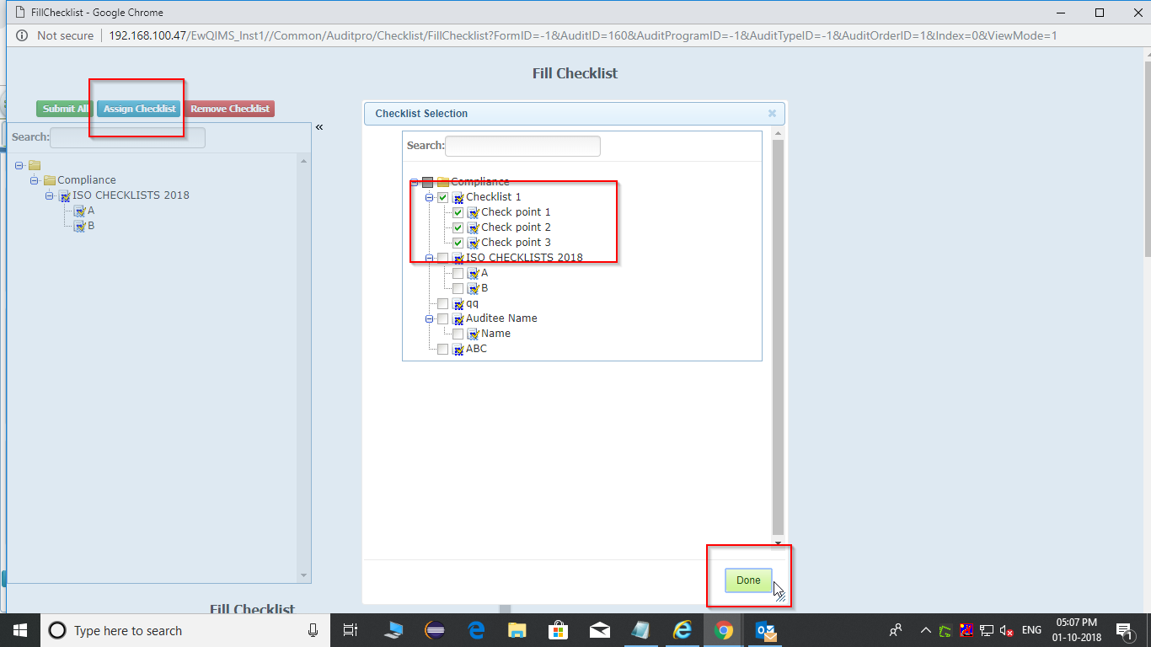Image resolution: width=1151 pixels, height=647 pixels.
Task: Click the checklist icon beside ABC
Action: 458,349
